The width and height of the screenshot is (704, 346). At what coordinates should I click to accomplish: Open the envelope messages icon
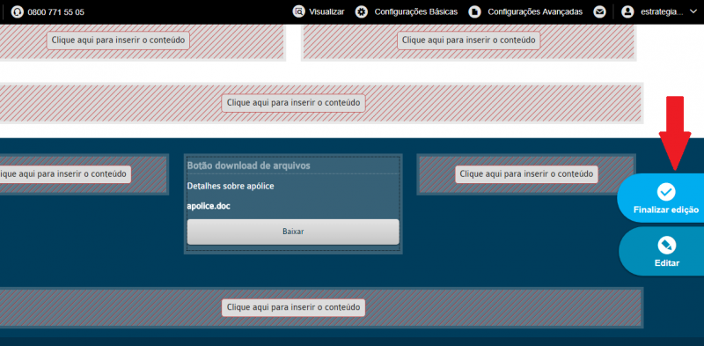[599, 11]
